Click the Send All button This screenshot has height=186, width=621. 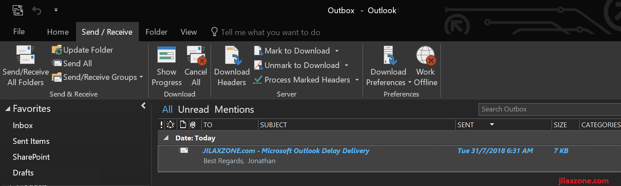click(72, 64)
